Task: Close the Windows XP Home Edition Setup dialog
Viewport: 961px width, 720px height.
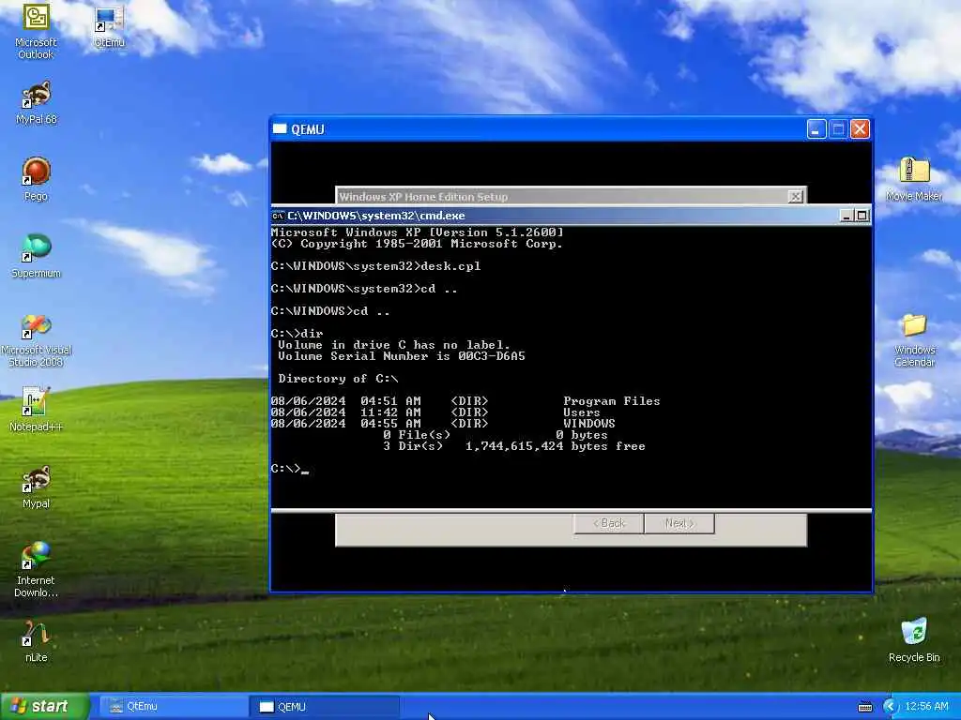Action: click(x=795, y=197)
